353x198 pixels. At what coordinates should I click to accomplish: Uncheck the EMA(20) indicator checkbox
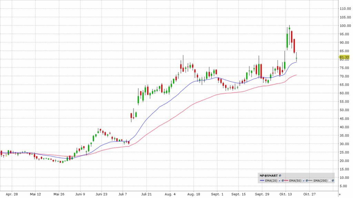click(x=279, y=180)
